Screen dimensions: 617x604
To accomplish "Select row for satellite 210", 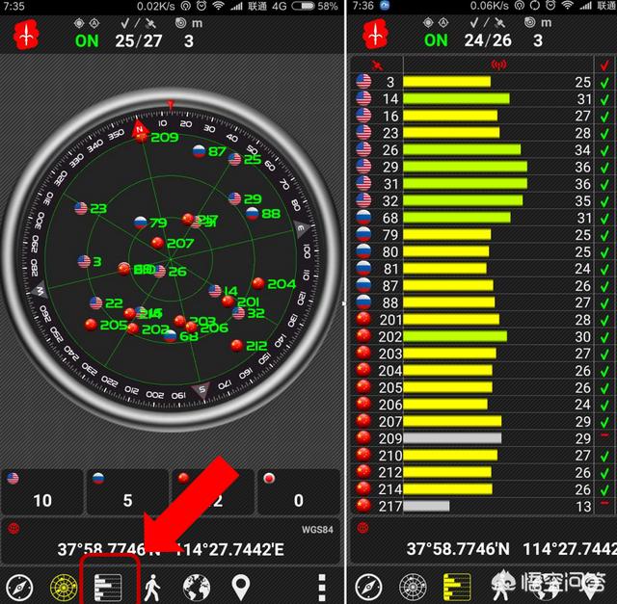I will [x=482, y=456].
